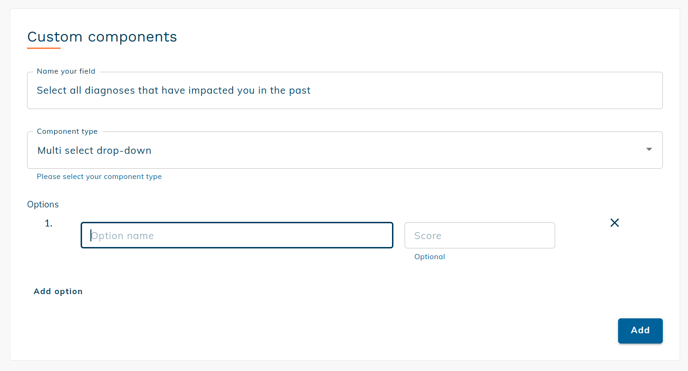
Task: Open the Multi select drop-down selector
Action: 344,150
